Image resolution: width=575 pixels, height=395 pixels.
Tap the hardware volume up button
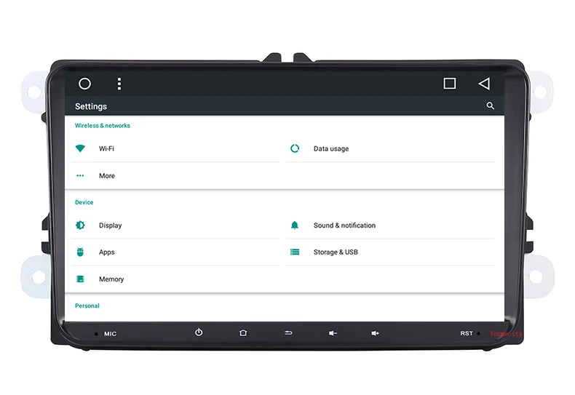point(375,333)
